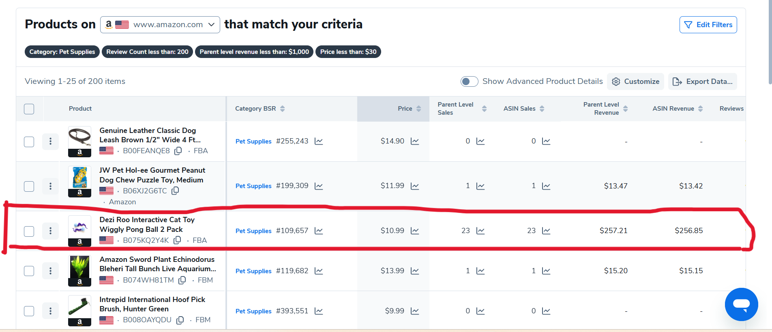Copy ASIN B008OAYQDU
This screenshot has height=332, width=772.
coord(180,320)
